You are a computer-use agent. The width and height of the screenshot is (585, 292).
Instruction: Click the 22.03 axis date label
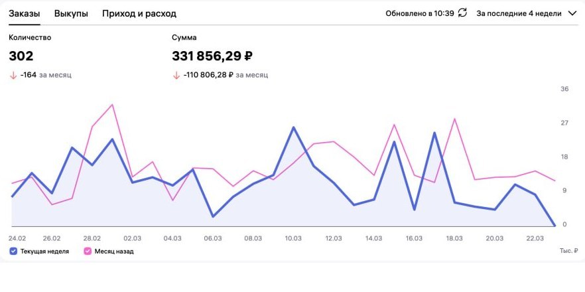click(x=535, y=238)
